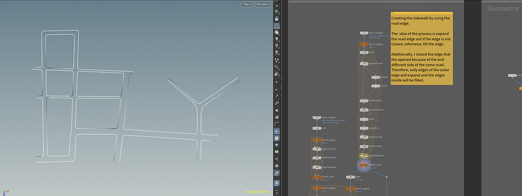This screenshot has height=196, width=522.
Task: Select the neighborCount5 node
Action: pyautogui.click(x=364, y=137)
